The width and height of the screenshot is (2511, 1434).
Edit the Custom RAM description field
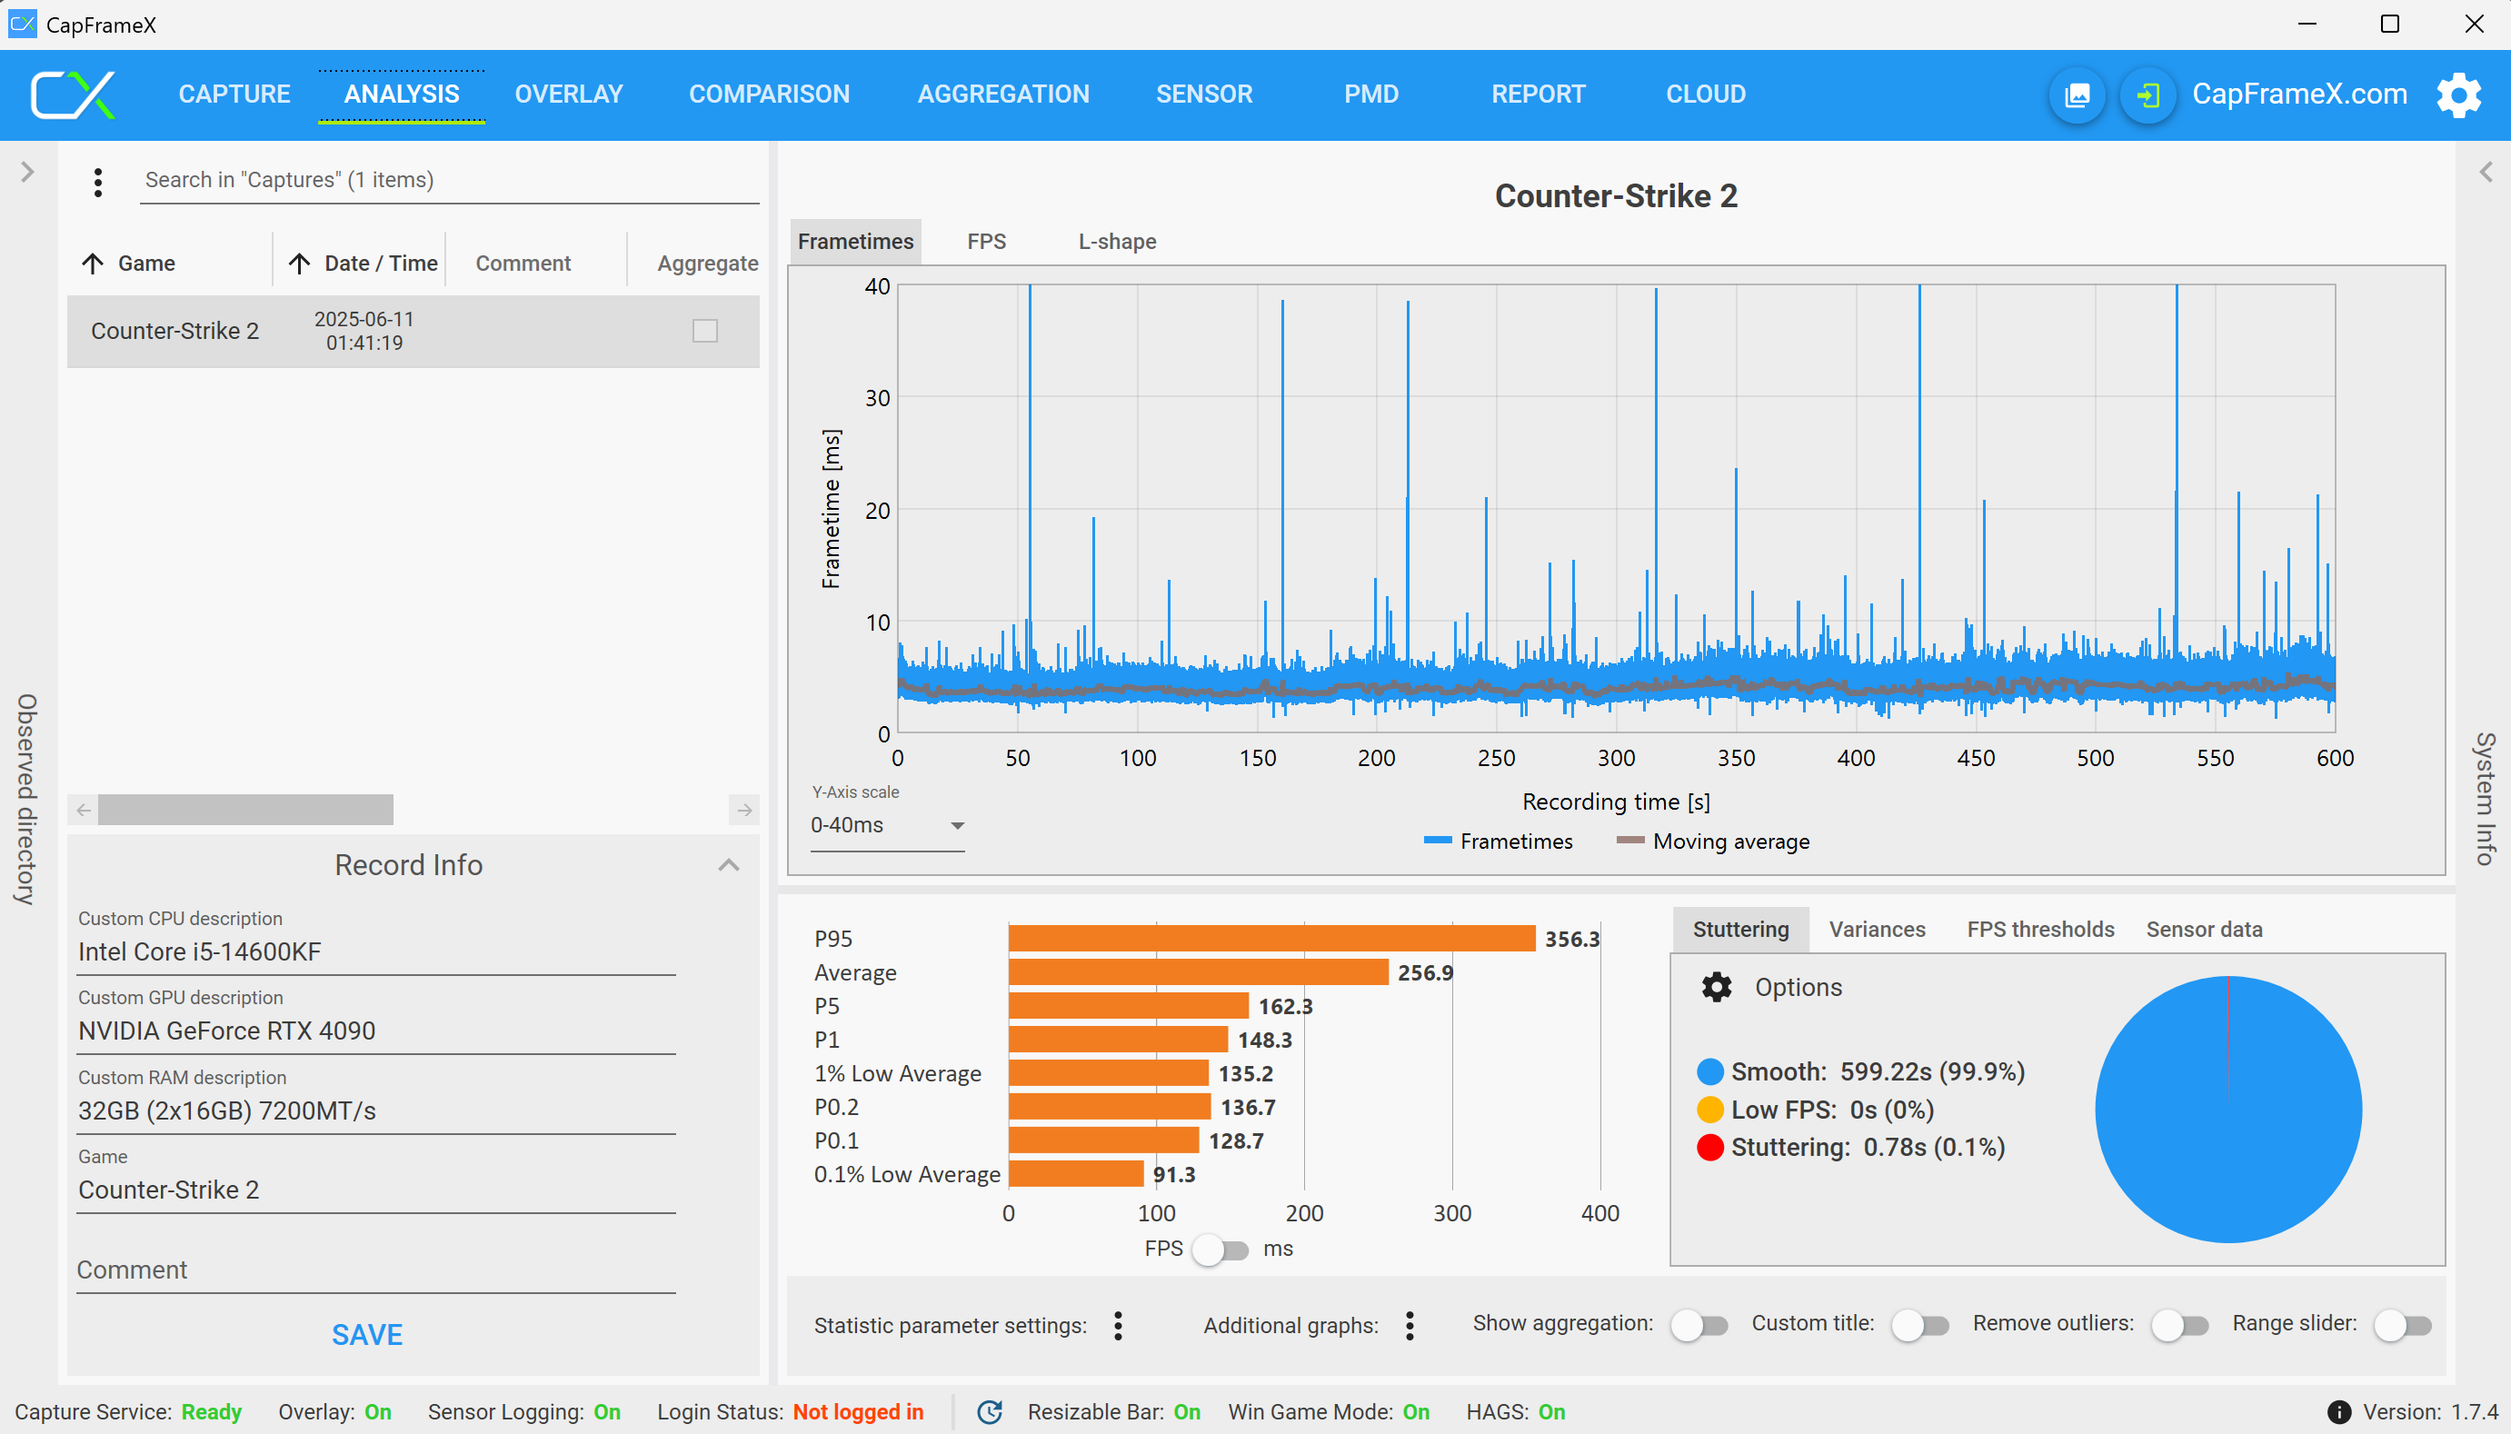point(376,1111)
